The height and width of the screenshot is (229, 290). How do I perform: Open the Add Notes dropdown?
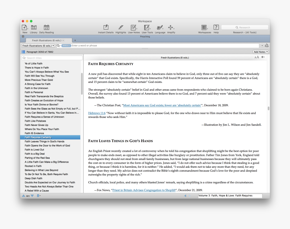tap(261, 52)
